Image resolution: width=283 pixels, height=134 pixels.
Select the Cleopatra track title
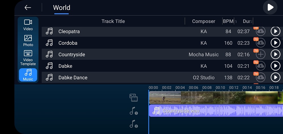(69, 31)
